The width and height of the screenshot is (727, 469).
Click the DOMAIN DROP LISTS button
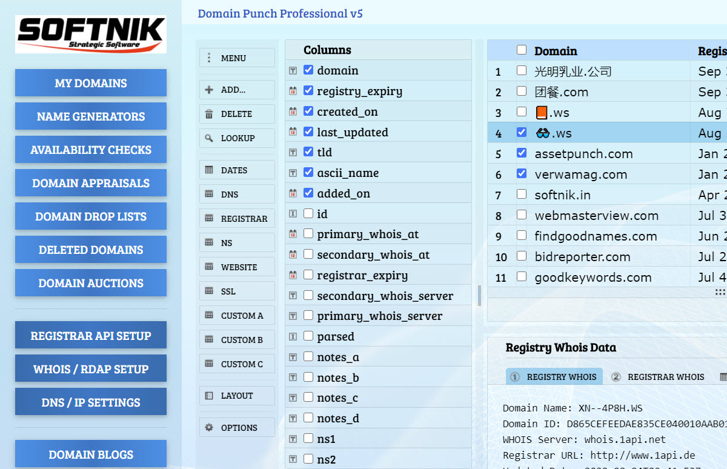tap(91, 216)
